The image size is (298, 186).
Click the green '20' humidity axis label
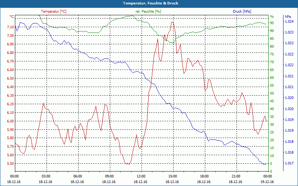[x=272, y=140]
